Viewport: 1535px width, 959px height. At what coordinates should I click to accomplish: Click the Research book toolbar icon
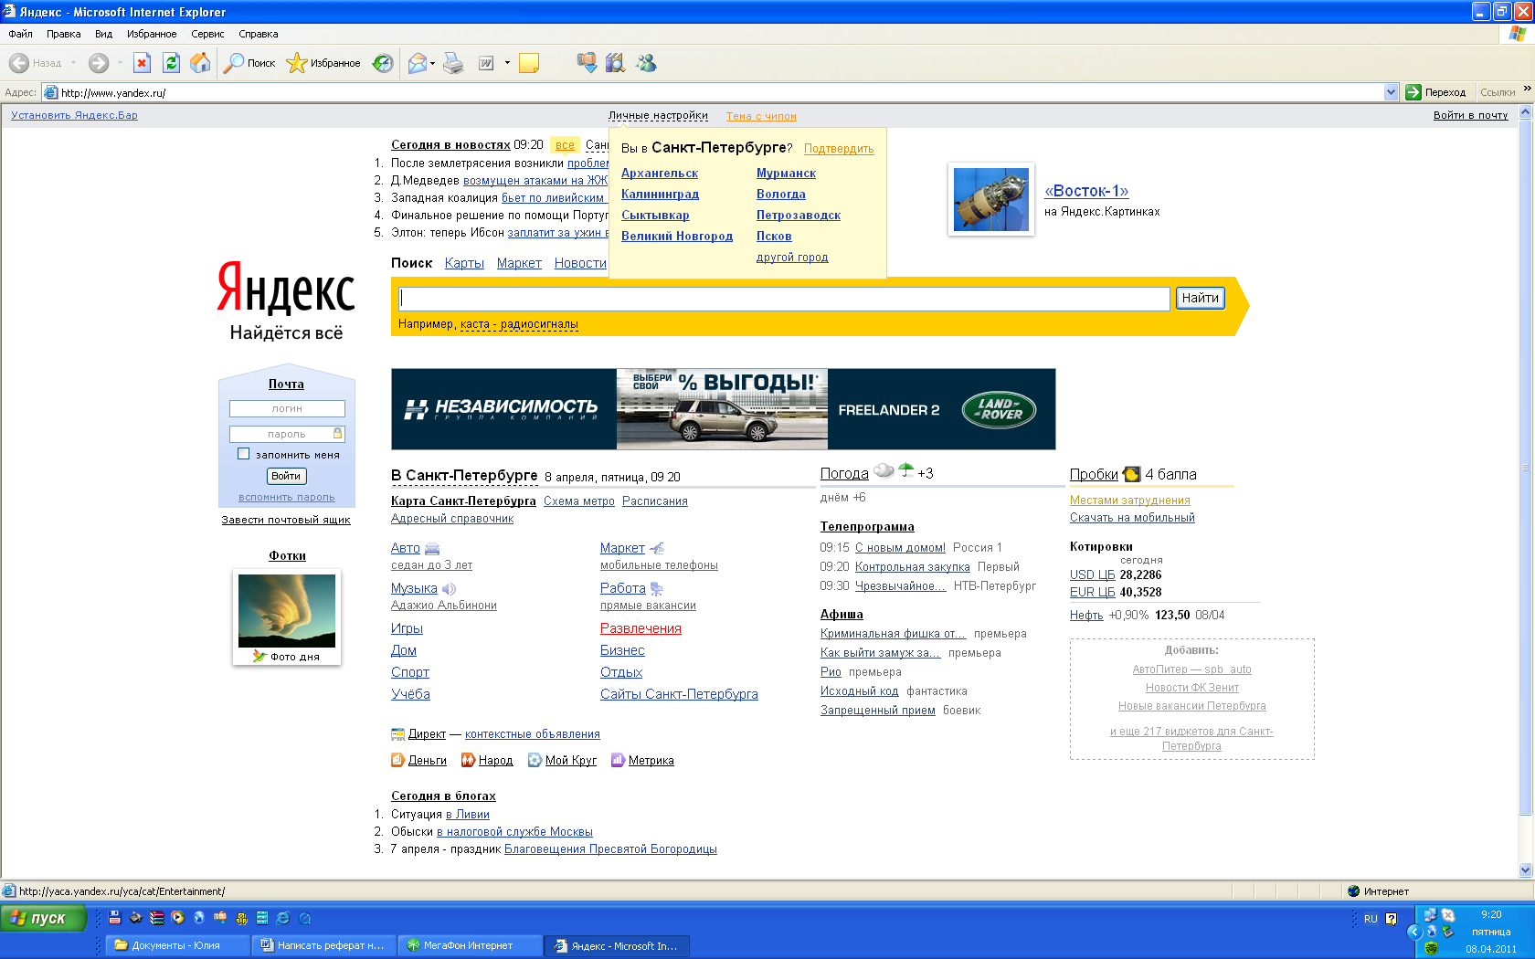pyautogui.click(x=615, y=63)
